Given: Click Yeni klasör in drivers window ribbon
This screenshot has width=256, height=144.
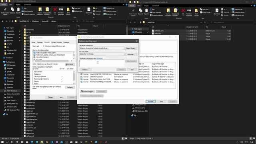Looking at the screenshot, I should tap(68, 11).
